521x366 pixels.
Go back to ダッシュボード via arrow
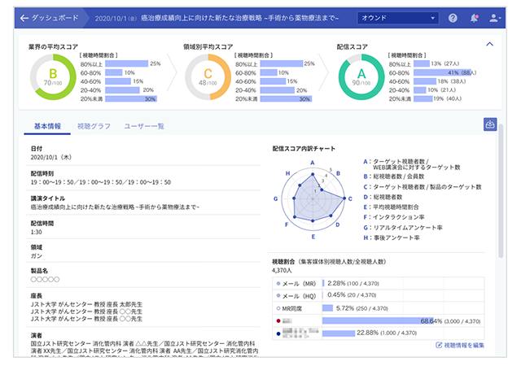24,18
